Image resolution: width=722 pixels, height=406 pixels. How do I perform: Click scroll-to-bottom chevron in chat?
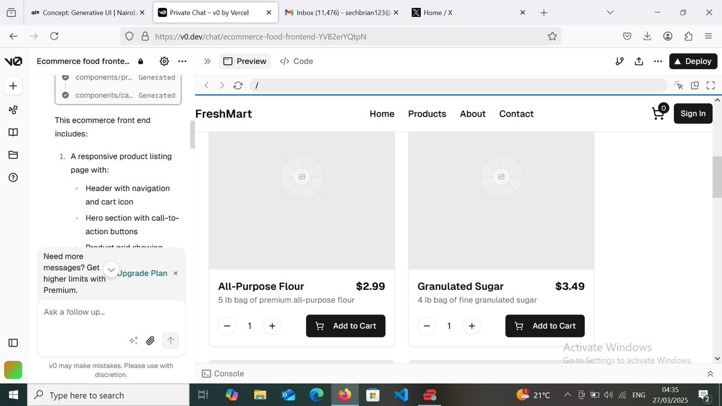click(111, 269)
